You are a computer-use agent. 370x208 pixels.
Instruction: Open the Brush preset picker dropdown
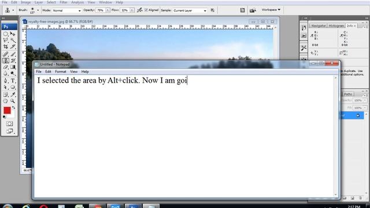coord(38,10)
